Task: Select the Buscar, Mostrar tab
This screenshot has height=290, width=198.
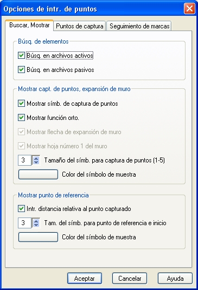Action: coord(29,25)
